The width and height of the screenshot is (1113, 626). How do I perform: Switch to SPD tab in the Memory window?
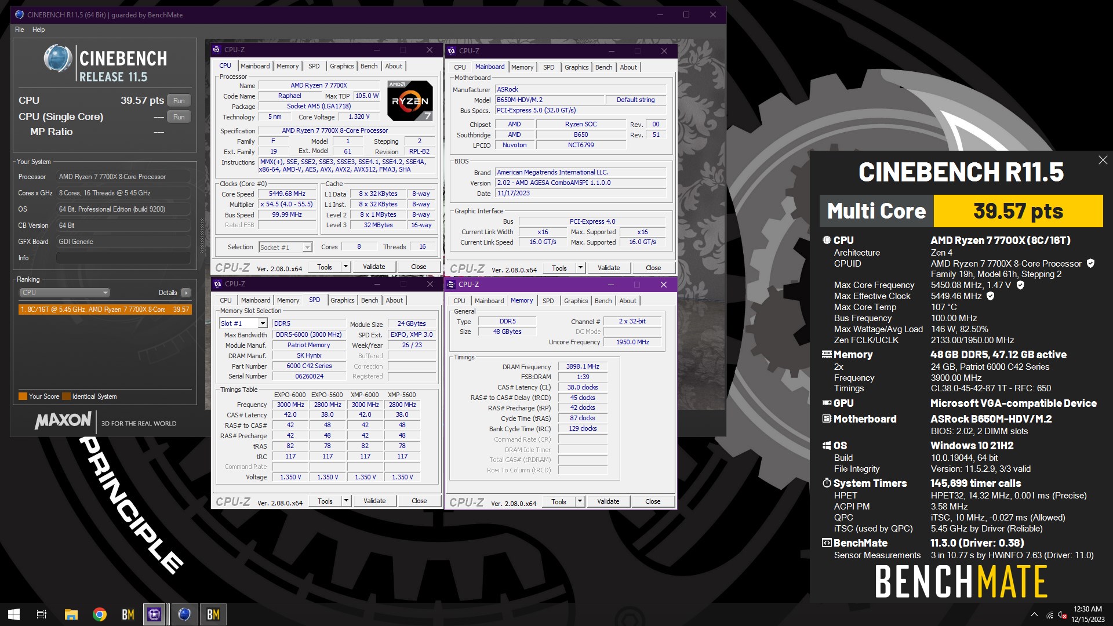(x=548, y=301)
